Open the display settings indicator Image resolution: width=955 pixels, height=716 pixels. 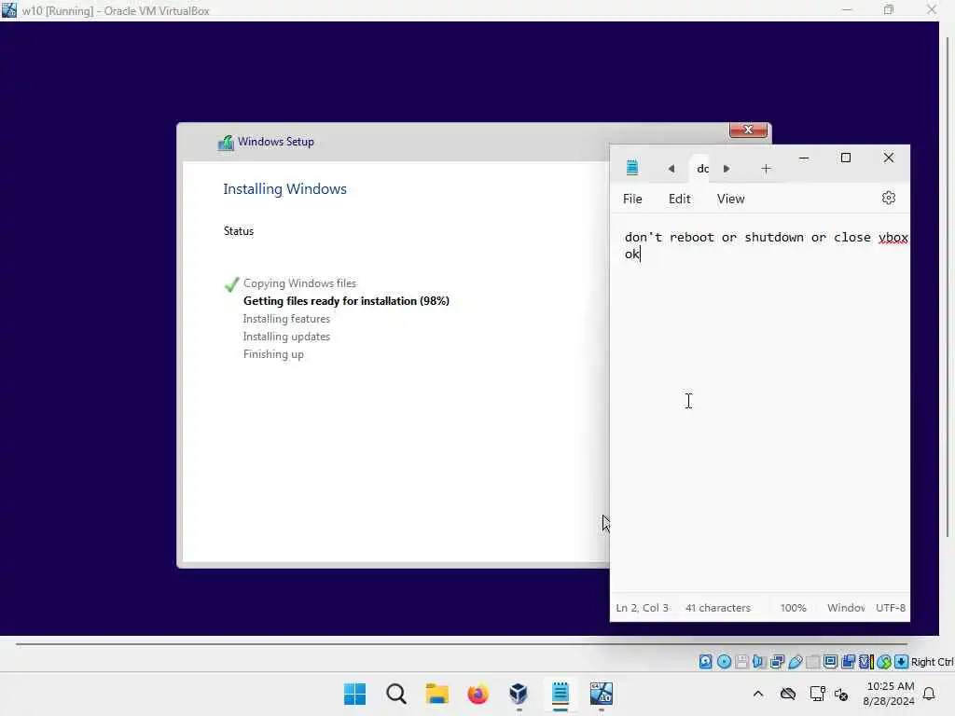coord(830,662)
